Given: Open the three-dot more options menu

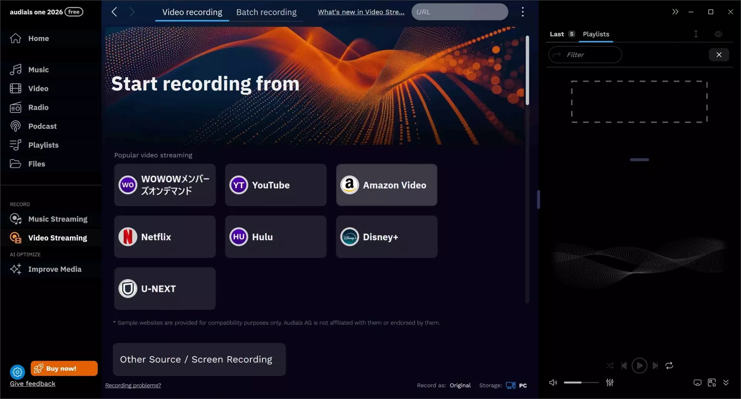Looking at the screenshot, I should click(x=523, y=12).
